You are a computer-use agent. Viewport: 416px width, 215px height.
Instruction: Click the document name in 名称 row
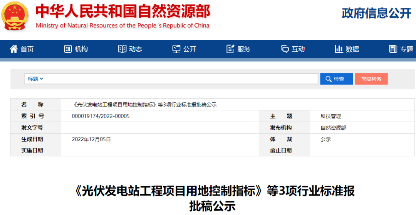pos(144,105)
